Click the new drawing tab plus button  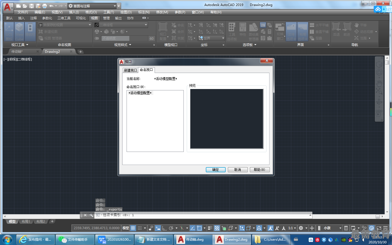pos(80,51)
